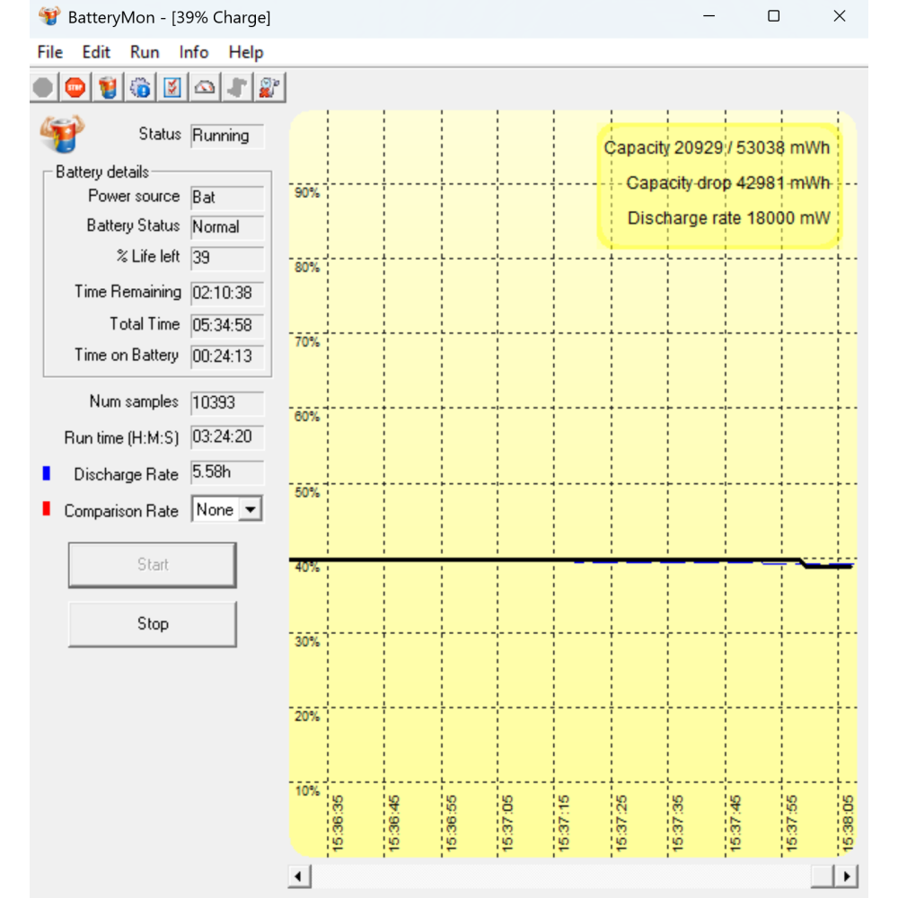The height and width of the screenshot is (898, 898).
Task: Open the Info menu
Action: (x=193, y=52)
